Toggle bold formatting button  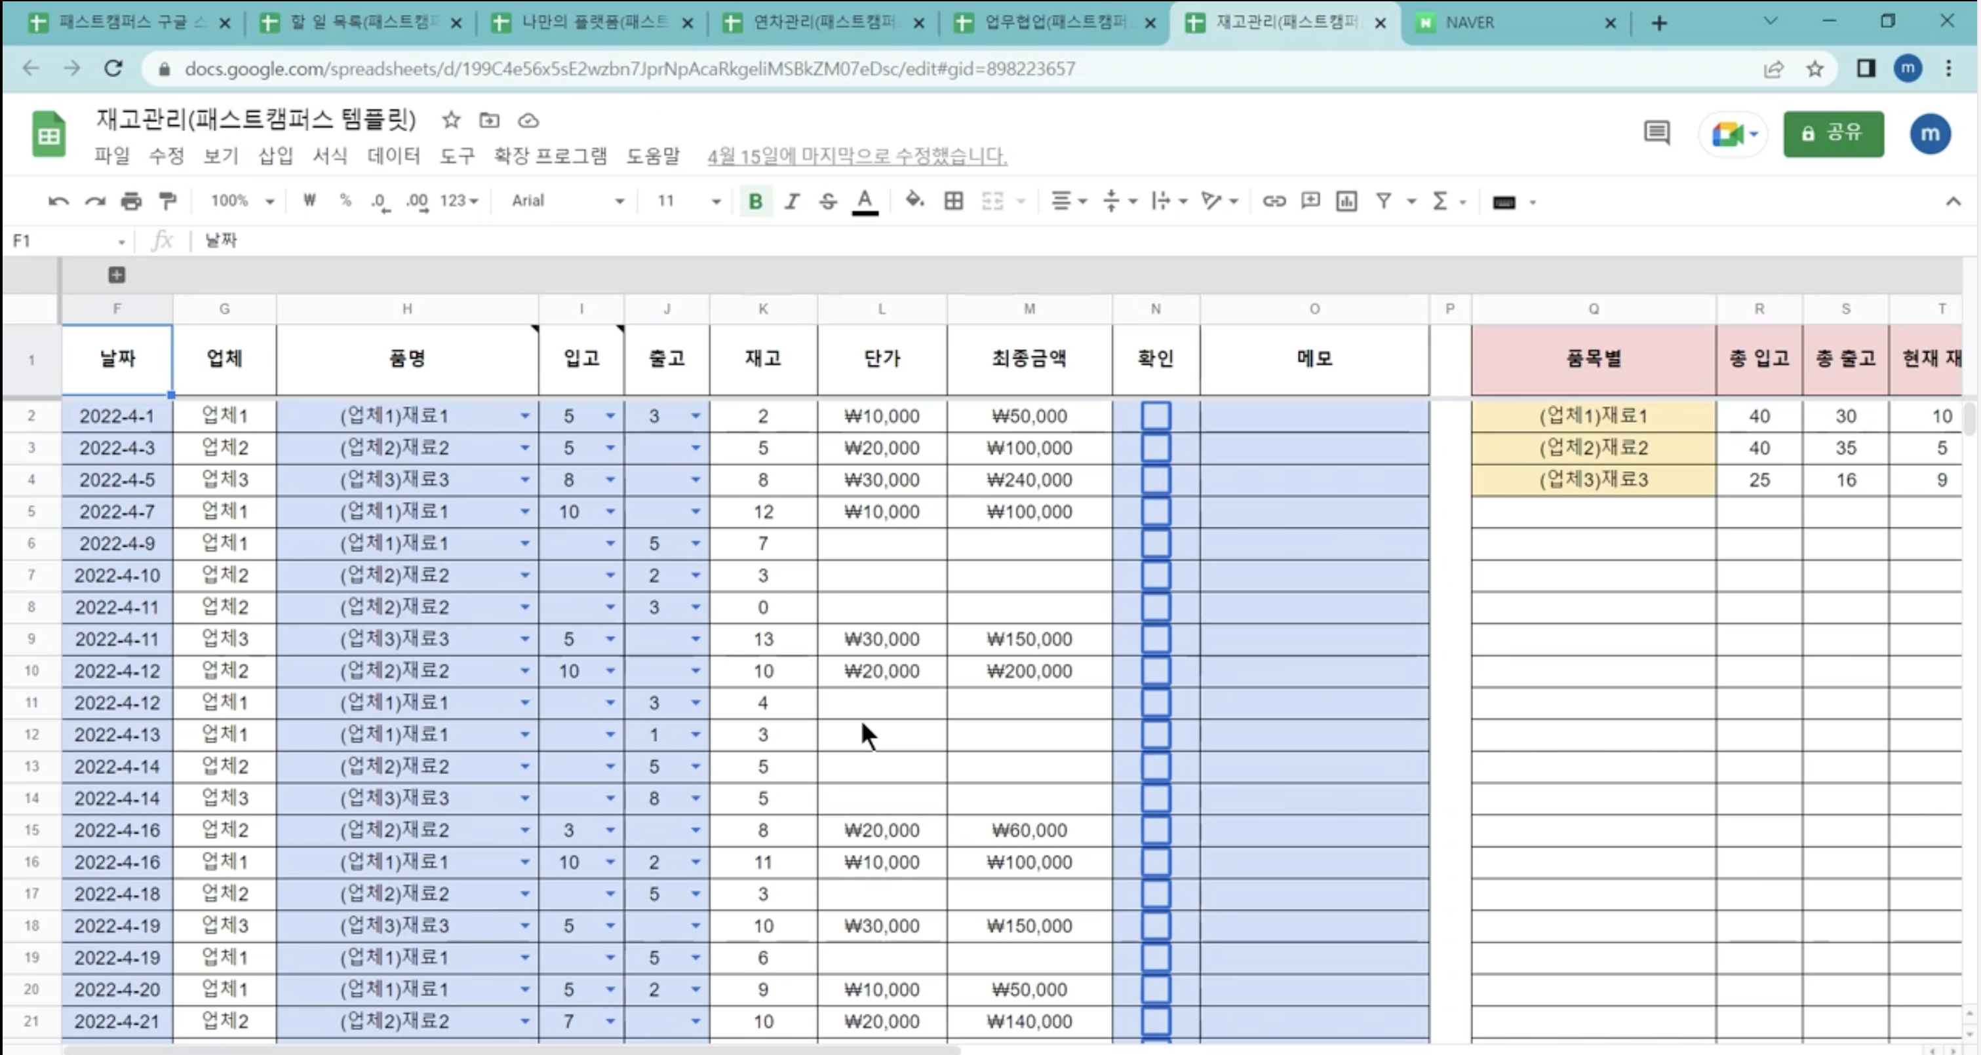[x=755, y=201]
